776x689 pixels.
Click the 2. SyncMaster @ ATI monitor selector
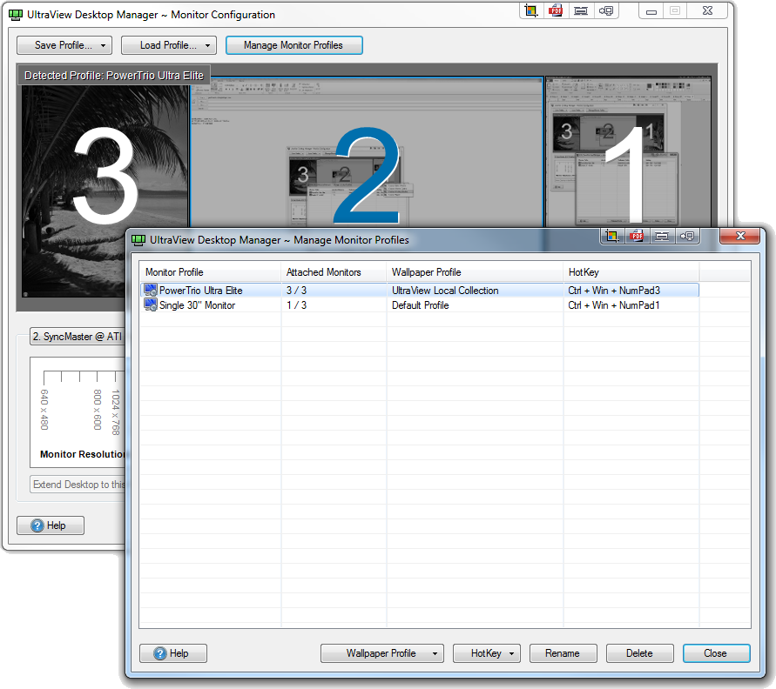(x=78, y=337)
